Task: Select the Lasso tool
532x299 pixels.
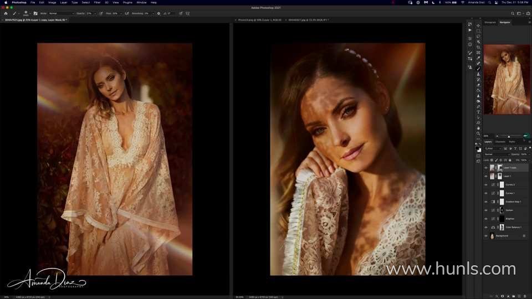Action: [x=478, y=37]
